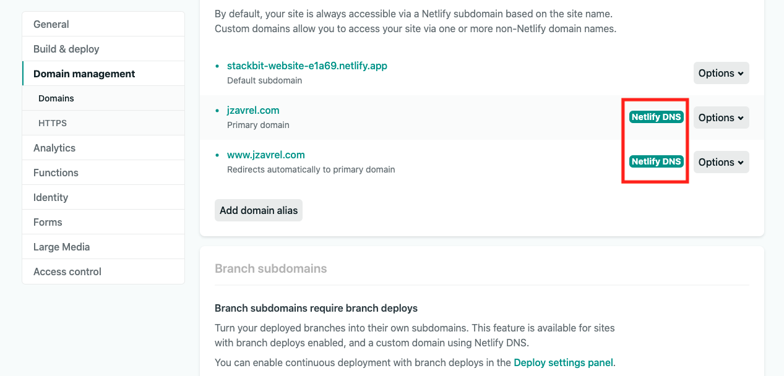Open the Domains sub-item
784x376 pixels.
pyautogui.click(x=103, y=98)
